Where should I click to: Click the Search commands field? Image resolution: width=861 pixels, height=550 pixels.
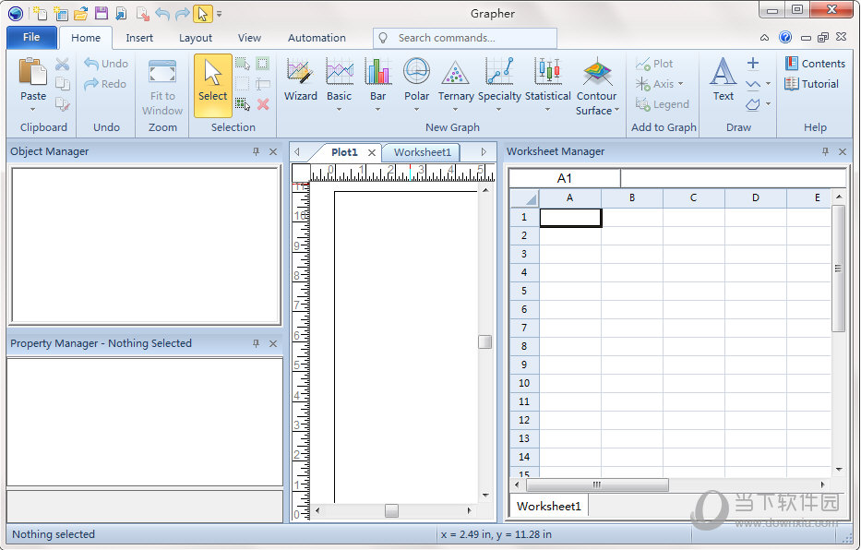(464, 38)
